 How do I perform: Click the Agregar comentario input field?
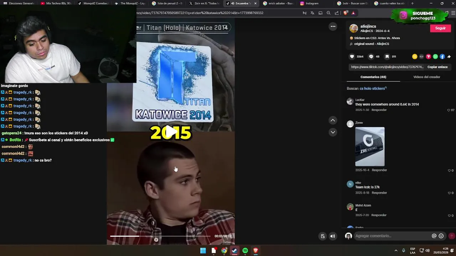coord(392,236)
